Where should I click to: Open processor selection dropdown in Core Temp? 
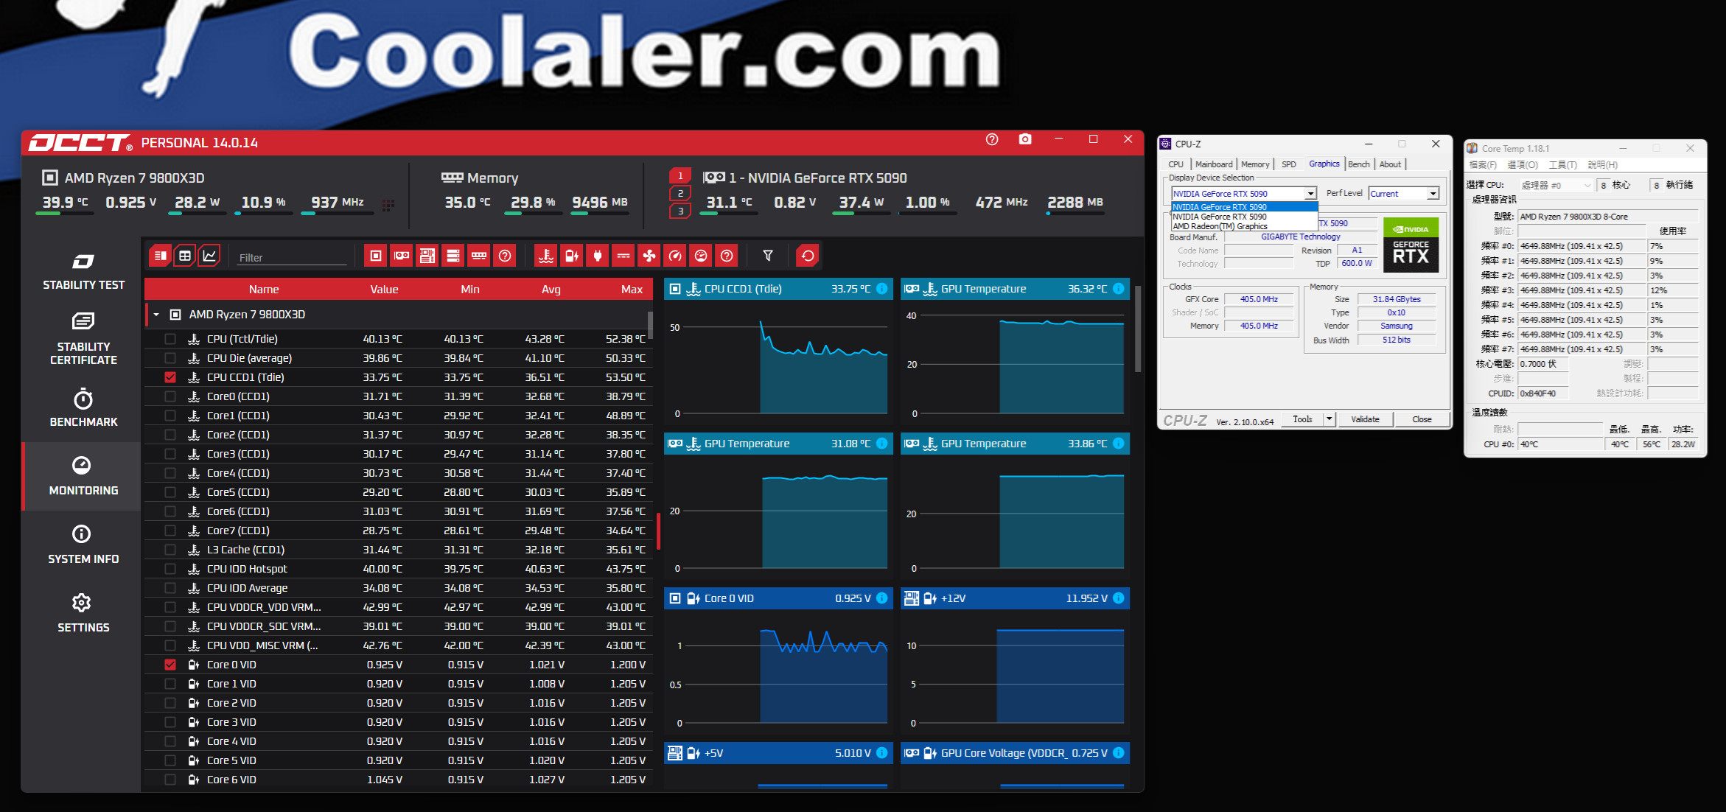(x=1556, y=186)
